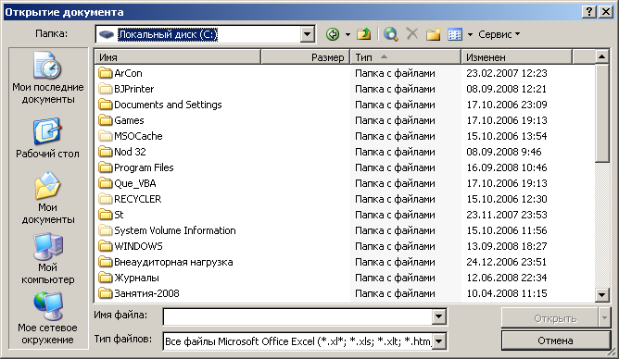Select the Nod 32 folder icon
Viewport: 619px width, 359px height.
pyautogui.click(x=106, y=152)
